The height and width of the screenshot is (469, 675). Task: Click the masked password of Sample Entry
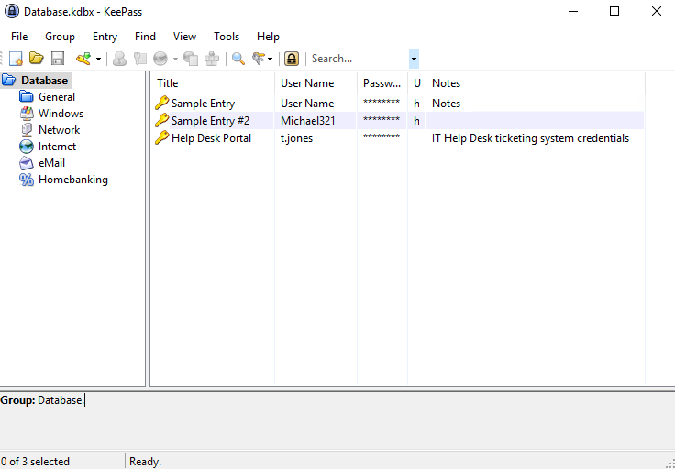[382, 103]
